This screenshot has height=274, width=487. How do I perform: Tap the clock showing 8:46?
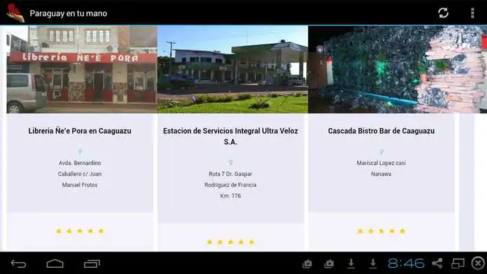coord(406,264)
